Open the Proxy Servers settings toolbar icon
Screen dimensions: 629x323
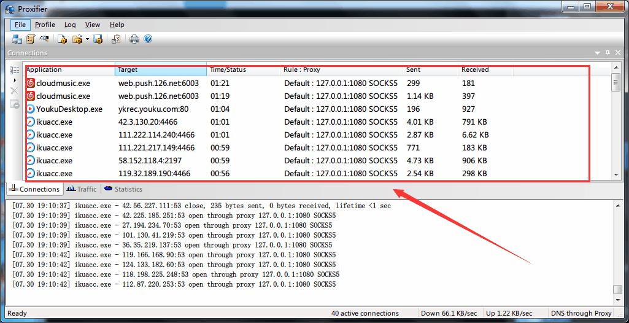coord(17,39)
